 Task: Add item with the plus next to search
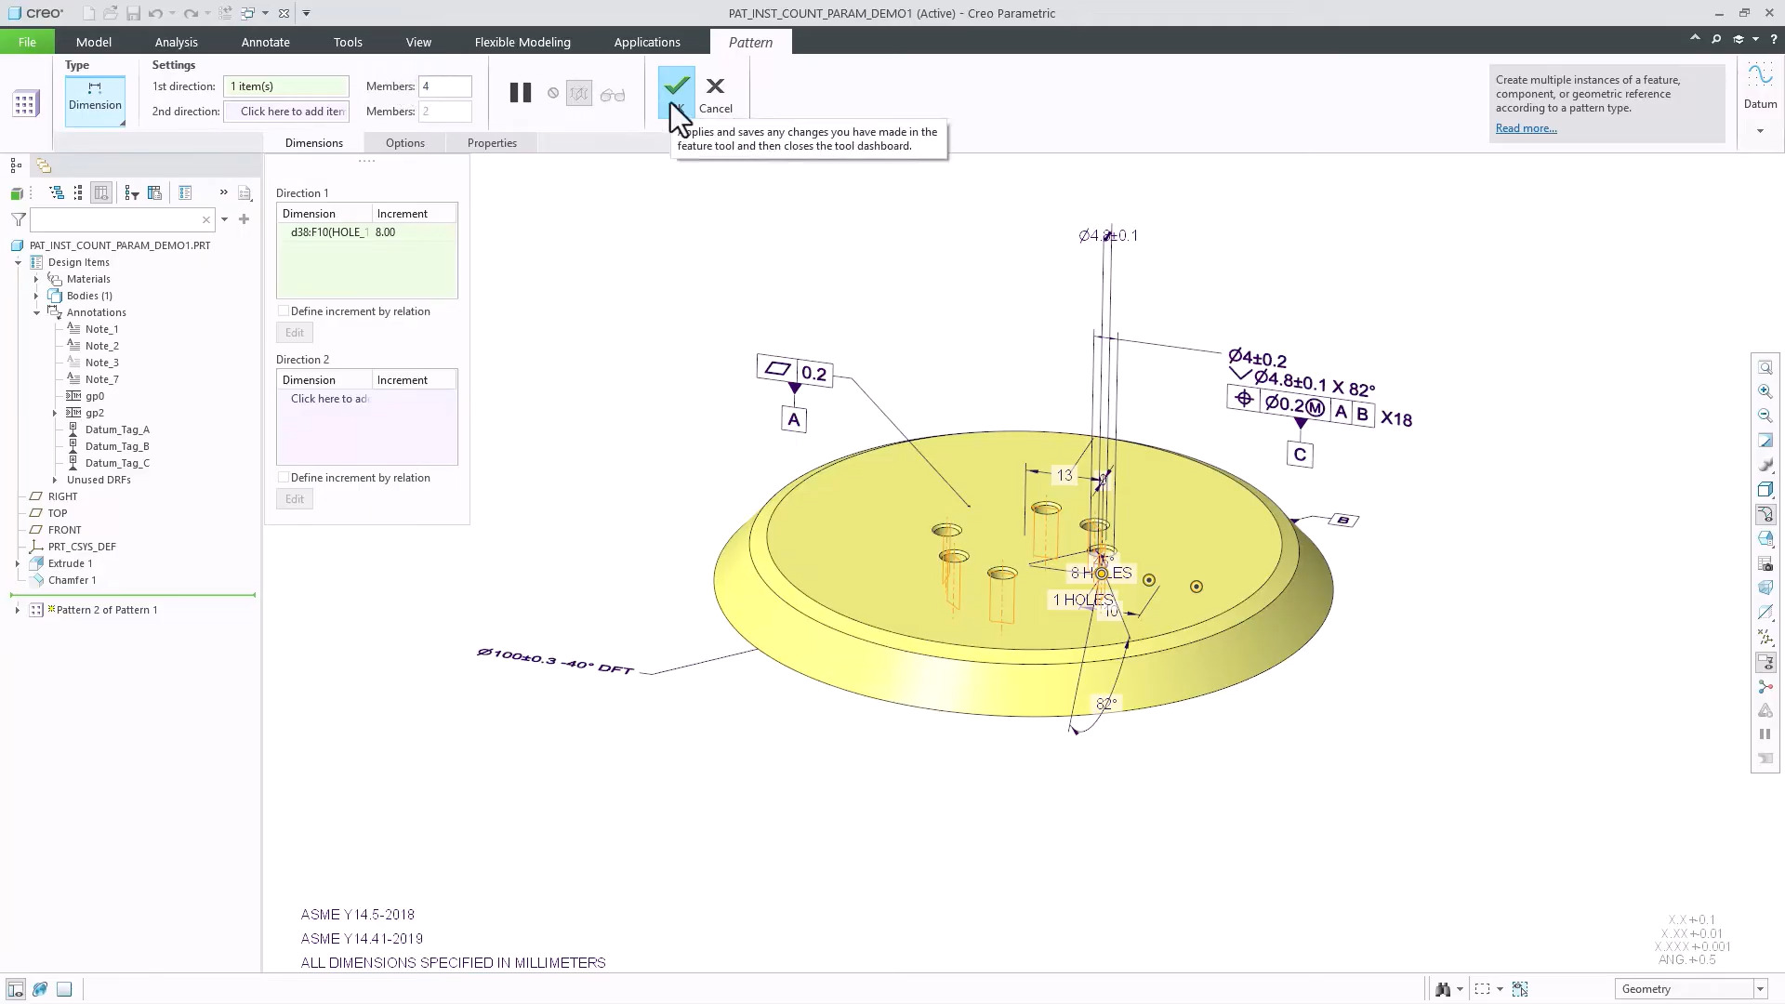pos(244,219)
